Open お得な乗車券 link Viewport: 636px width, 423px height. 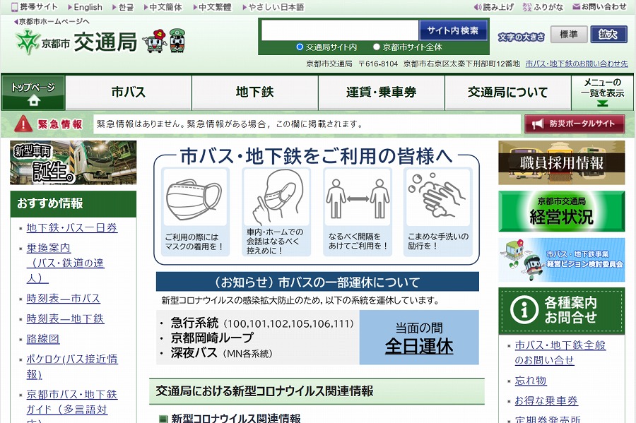[546, 400]
